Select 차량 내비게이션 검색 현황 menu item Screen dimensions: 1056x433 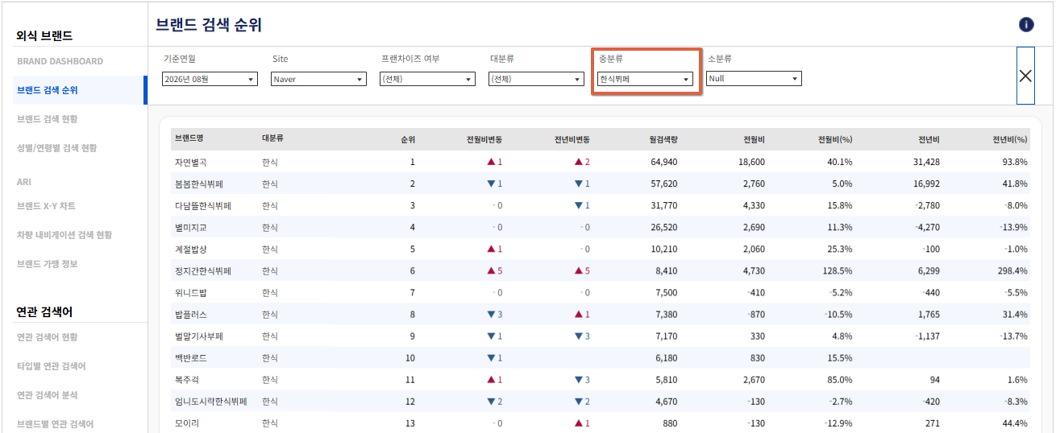64,235
